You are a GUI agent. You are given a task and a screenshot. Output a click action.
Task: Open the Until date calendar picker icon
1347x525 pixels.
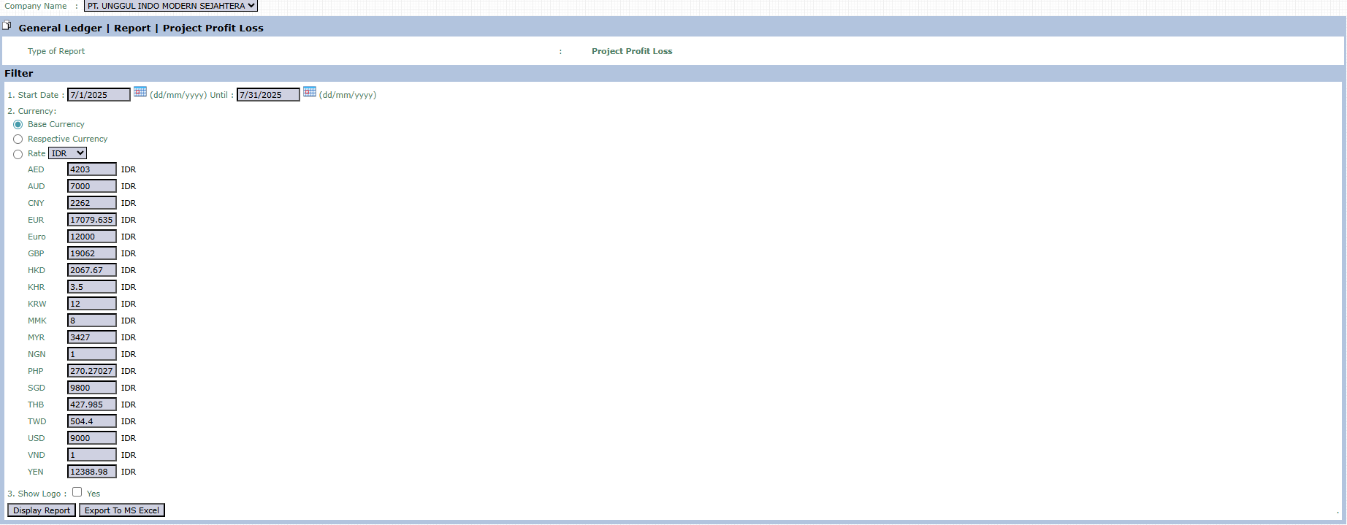pos(310,92)
